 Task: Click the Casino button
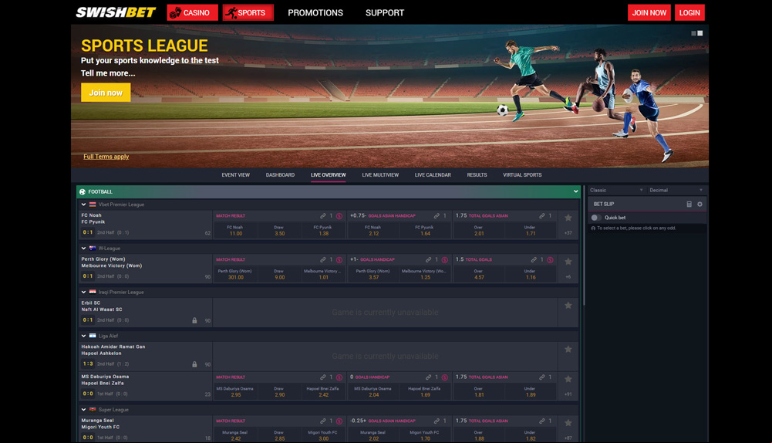[x=193, y=12]
